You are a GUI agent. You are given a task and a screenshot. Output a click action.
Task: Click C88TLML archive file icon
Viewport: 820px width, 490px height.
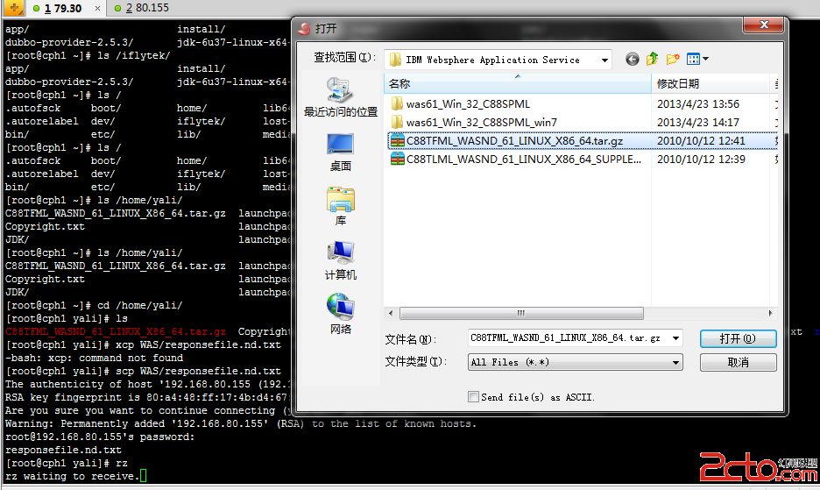click(398, 159)
